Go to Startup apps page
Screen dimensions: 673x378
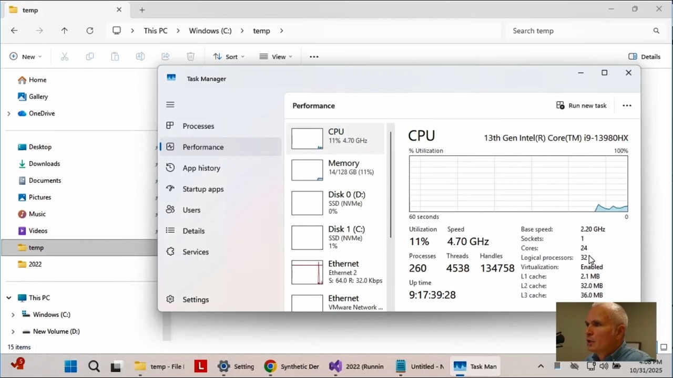pyautogui.click(x=220, y=189)
